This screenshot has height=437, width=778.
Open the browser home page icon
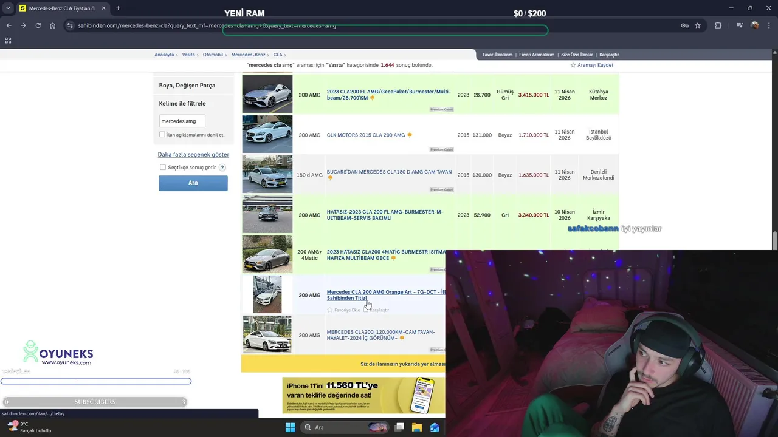point(53,25)
